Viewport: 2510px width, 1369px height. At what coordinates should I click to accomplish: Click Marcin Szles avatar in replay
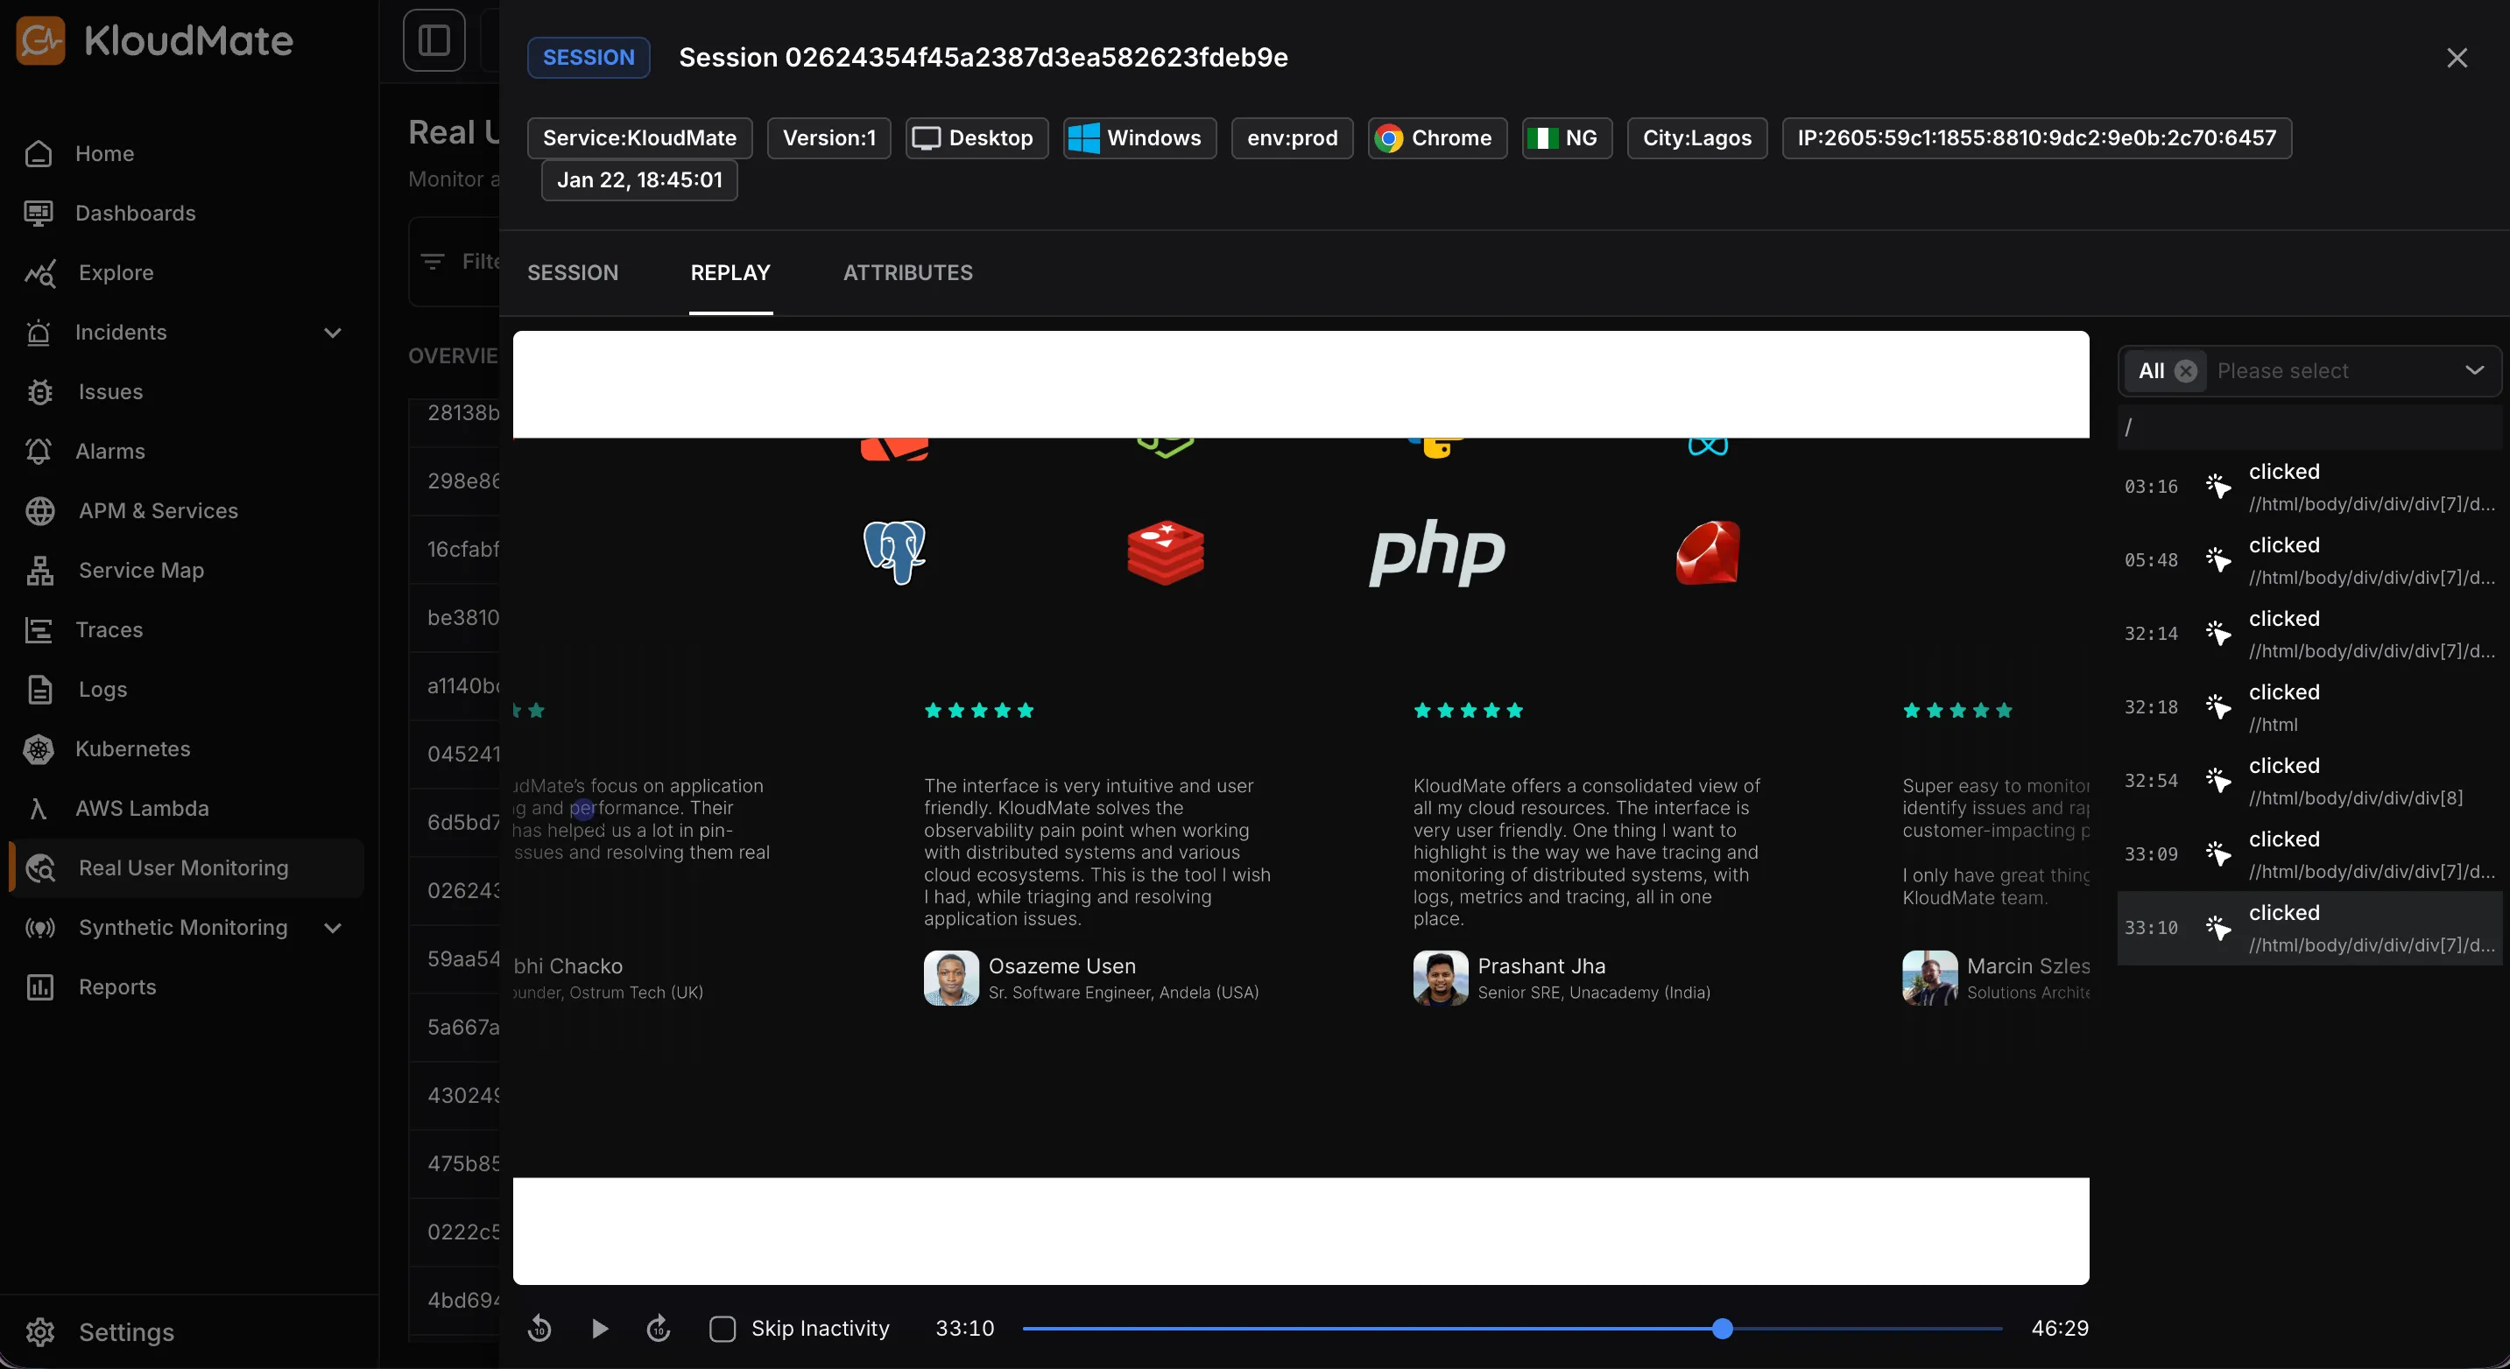(1929, 978)
